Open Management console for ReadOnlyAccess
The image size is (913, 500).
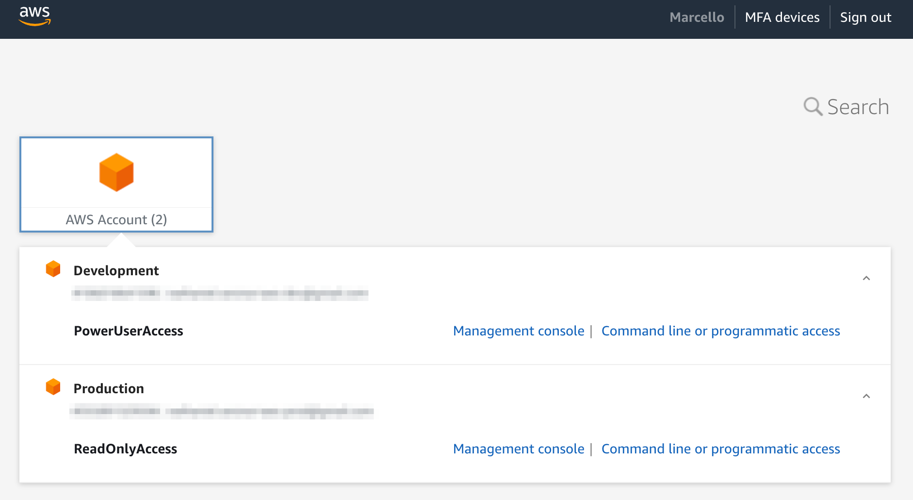(519, 449)
